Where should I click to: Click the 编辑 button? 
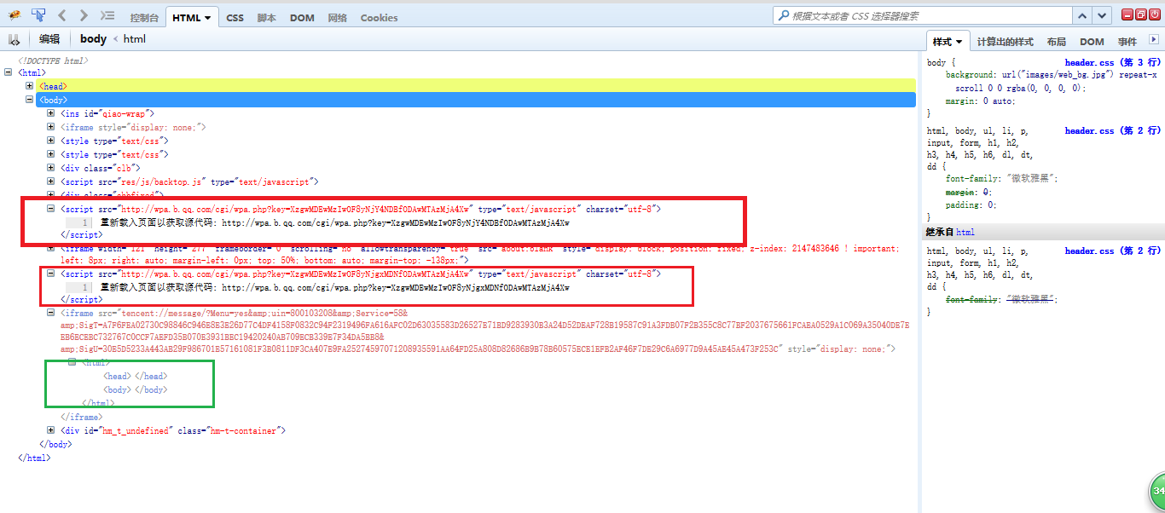click(x=49, y=39)
